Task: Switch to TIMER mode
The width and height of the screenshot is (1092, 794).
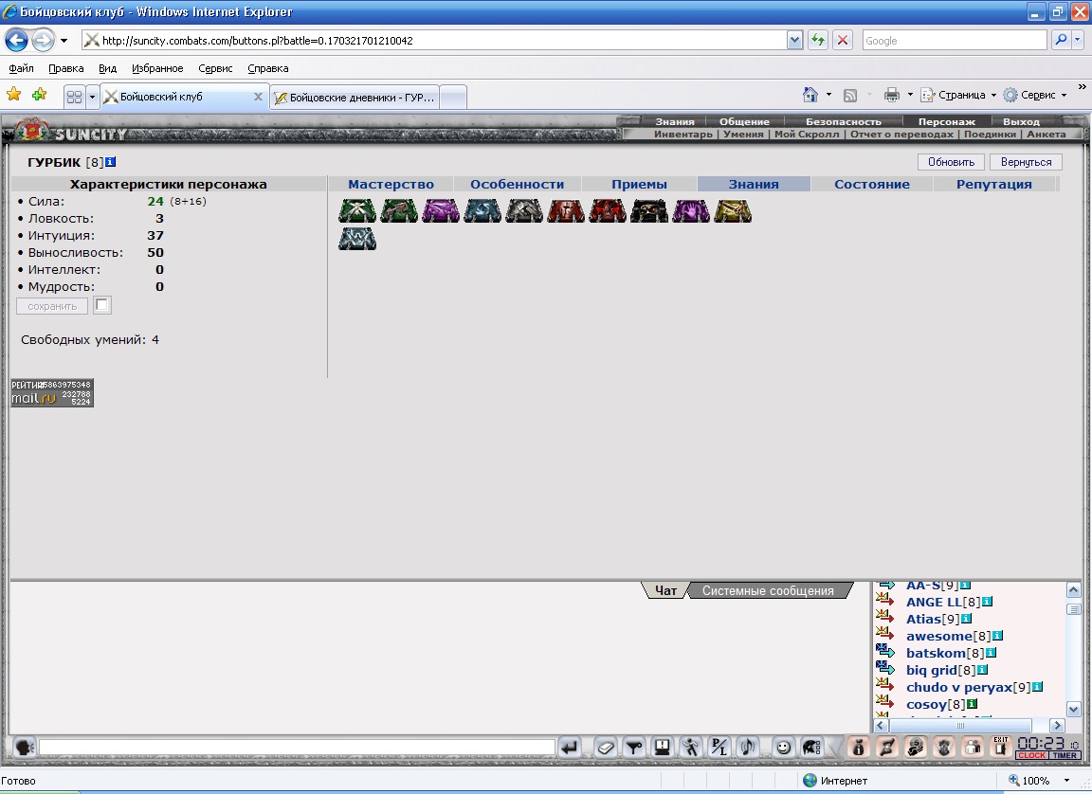Action: [x=1065, y=755]
